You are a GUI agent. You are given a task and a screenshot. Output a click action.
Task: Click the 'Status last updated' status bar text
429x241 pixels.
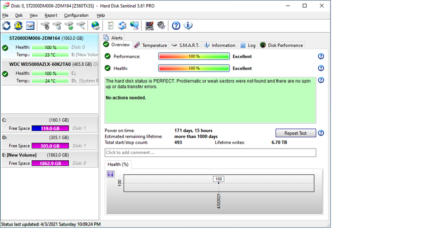tap(51, 224)
